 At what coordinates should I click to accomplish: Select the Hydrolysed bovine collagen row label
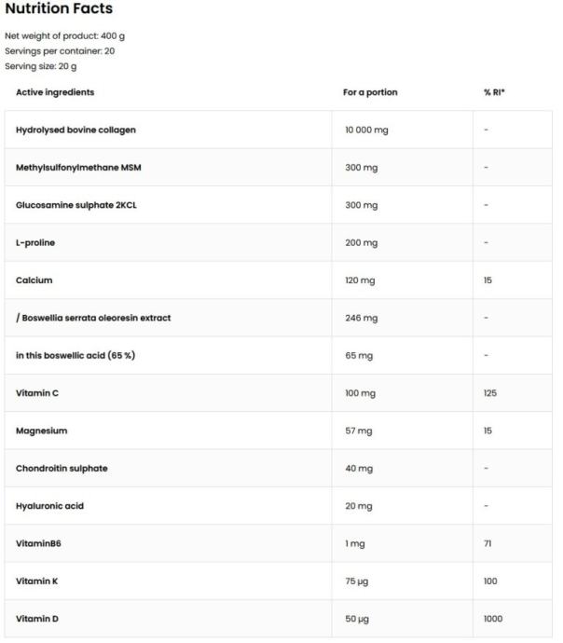[82, 130]
